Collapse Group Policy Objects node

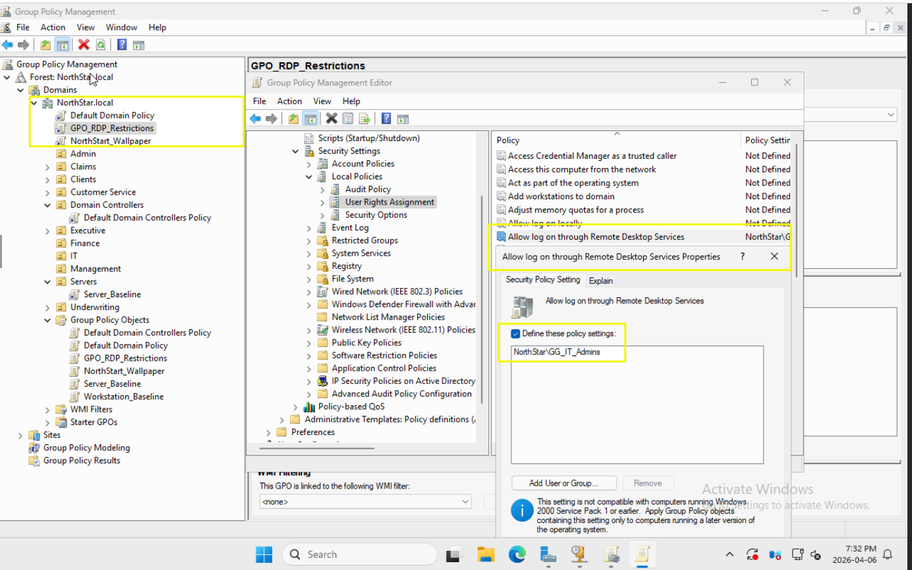[x=47, y=320]
